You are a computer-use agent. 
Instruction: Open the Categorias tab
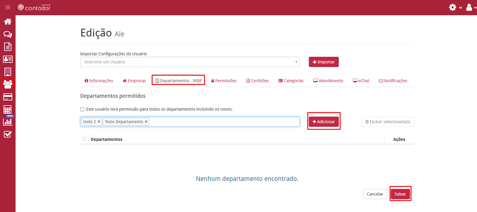point(291,81)
